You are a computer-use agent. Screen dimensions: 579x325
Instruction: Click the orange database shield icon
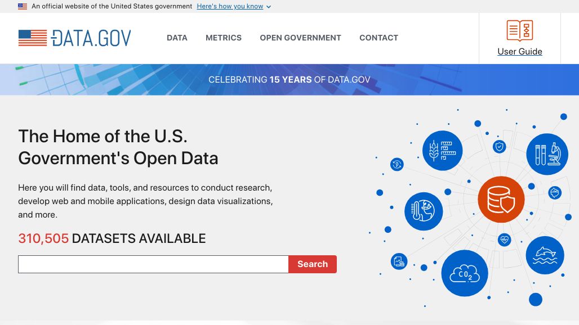[x=501, y=200]
